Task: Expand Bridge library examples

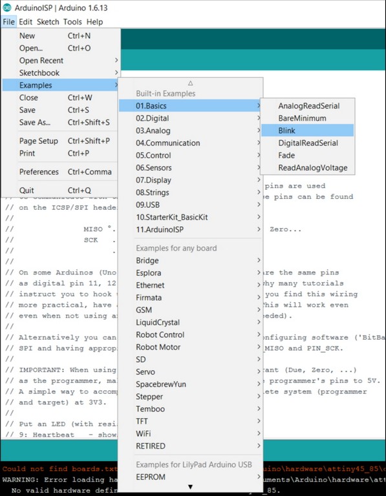Action: pos(190,260)
